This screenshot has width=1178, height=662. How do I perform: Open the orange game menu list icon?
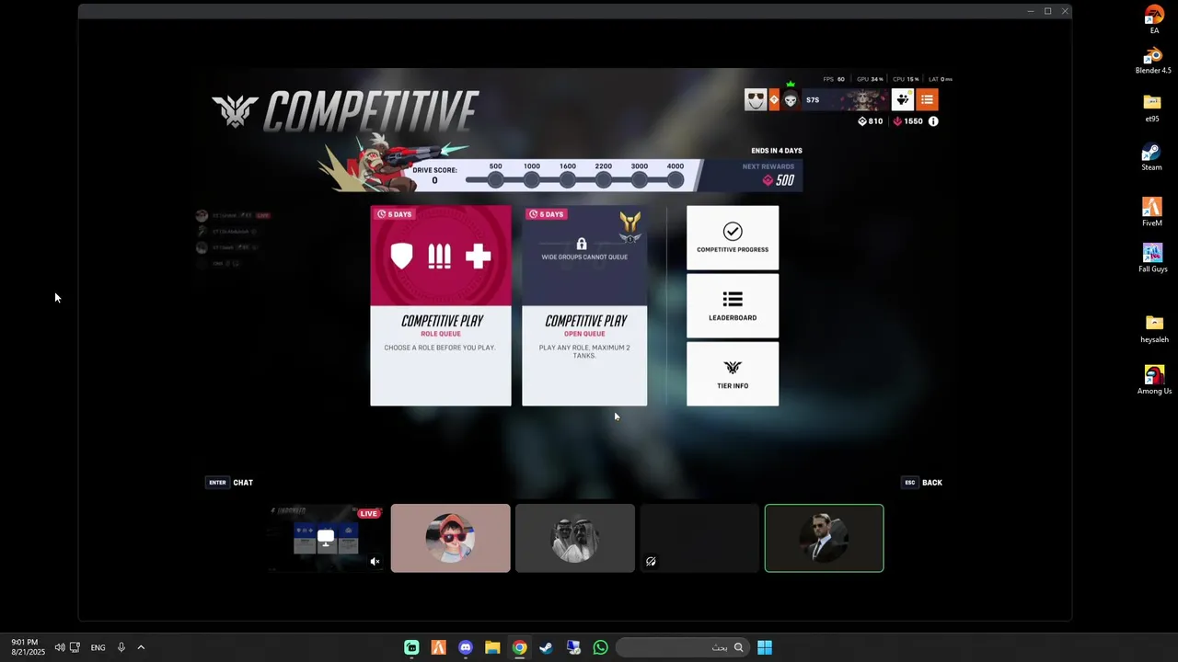[927, 99]
